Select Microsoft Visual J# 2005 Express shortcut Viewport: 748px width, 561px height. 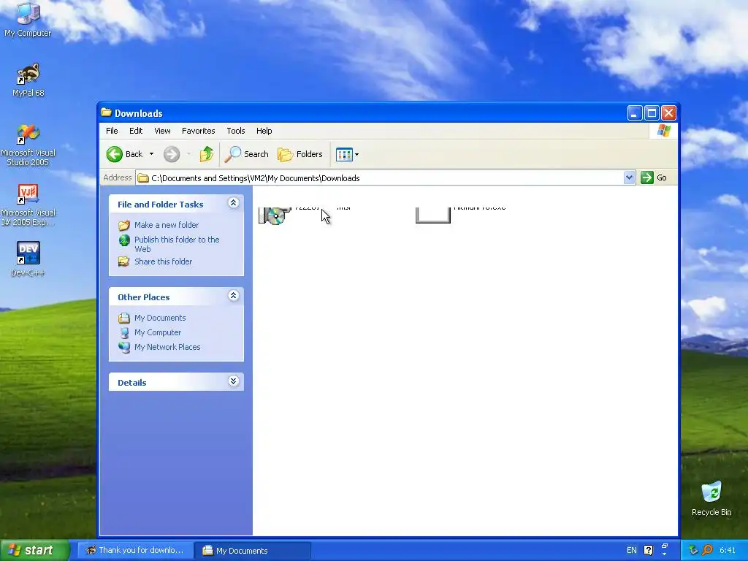point(28,205)
